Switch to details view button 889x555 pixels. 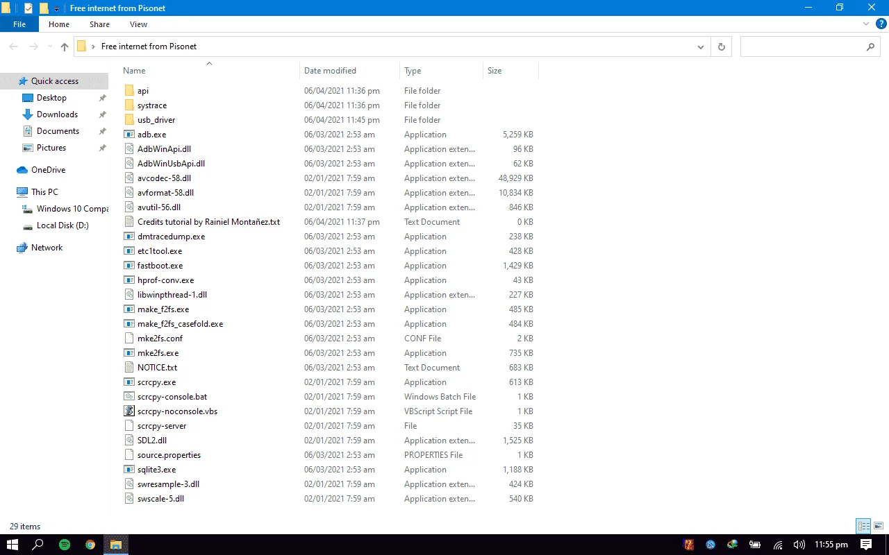coord(863,526)
